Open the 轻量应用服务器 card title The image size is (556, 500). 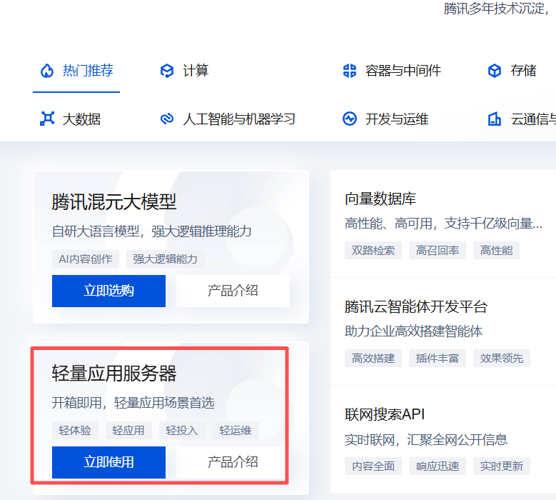pyautogui.click(x=113, y=374)
